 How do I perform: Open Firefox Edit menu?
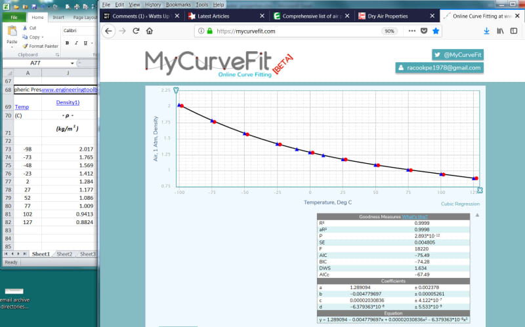coord(119,5)
